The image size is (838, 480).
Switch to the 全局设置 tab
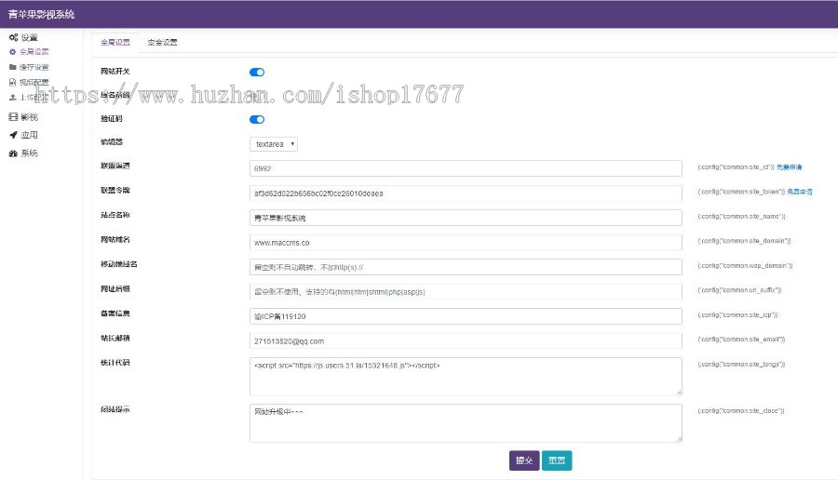tap(115, 42)
